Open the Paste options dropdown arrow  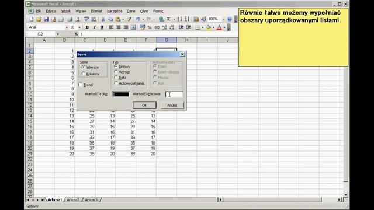coord(123,19)
